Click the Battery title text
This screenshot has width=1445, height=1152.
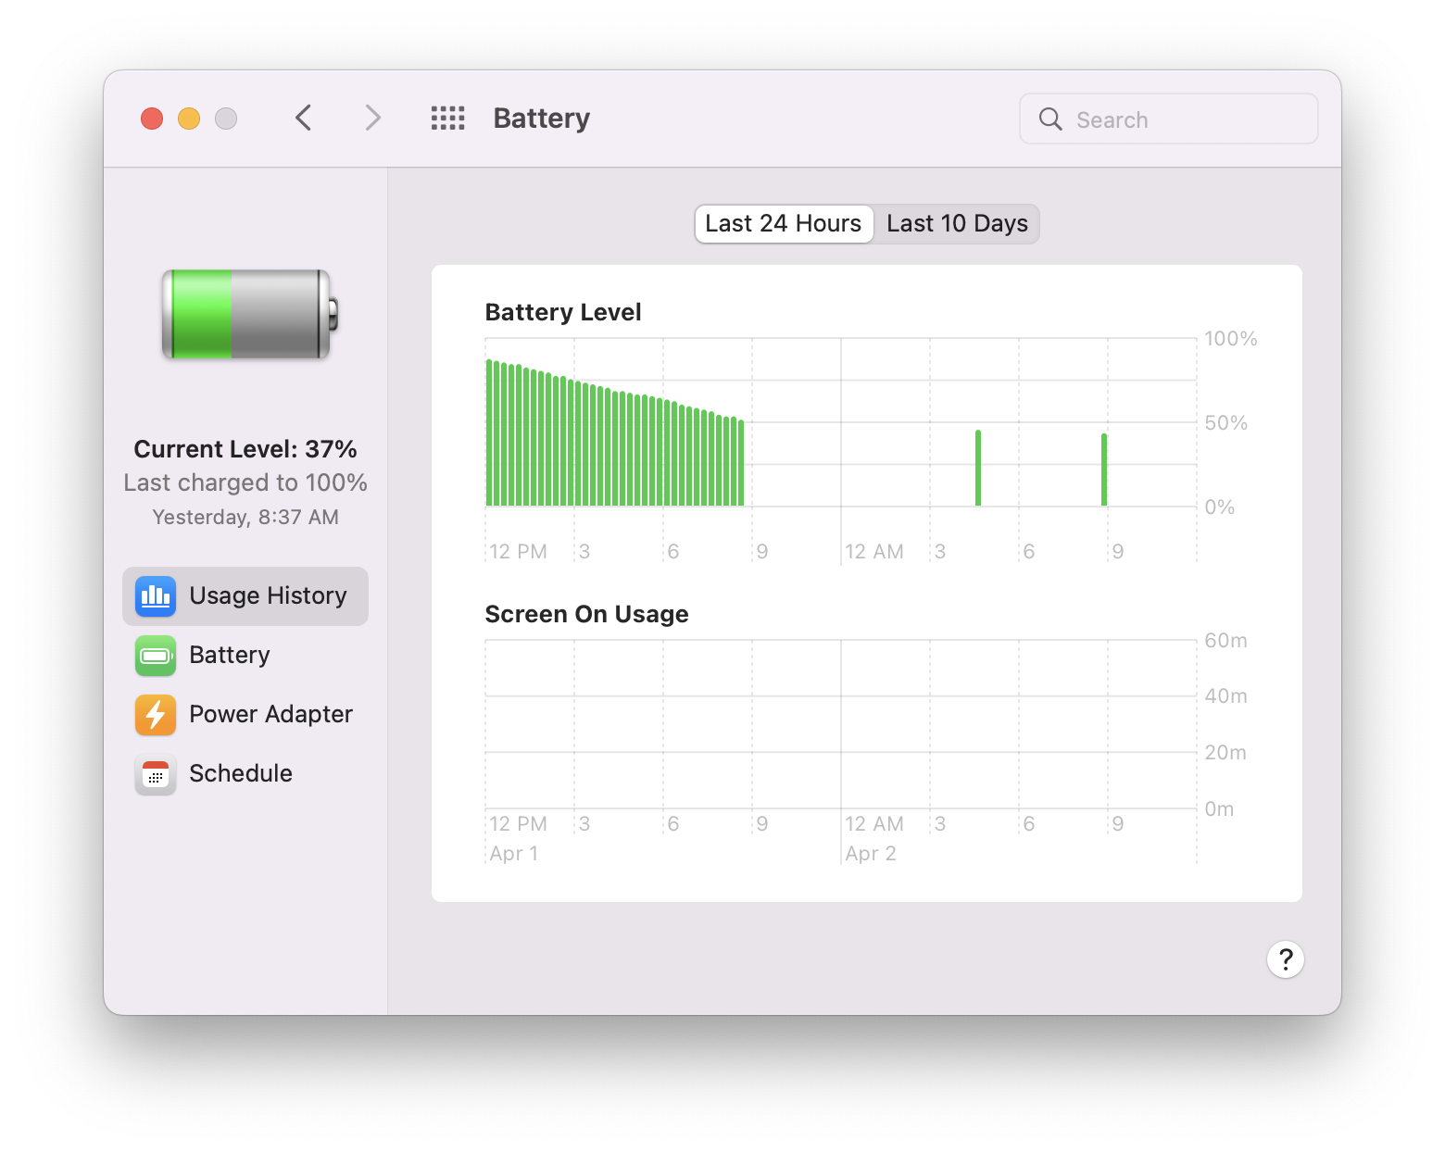pos(541,118)
